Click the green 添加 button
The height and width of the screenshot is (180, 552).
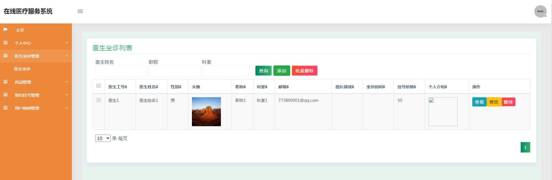tap(282, 71)
